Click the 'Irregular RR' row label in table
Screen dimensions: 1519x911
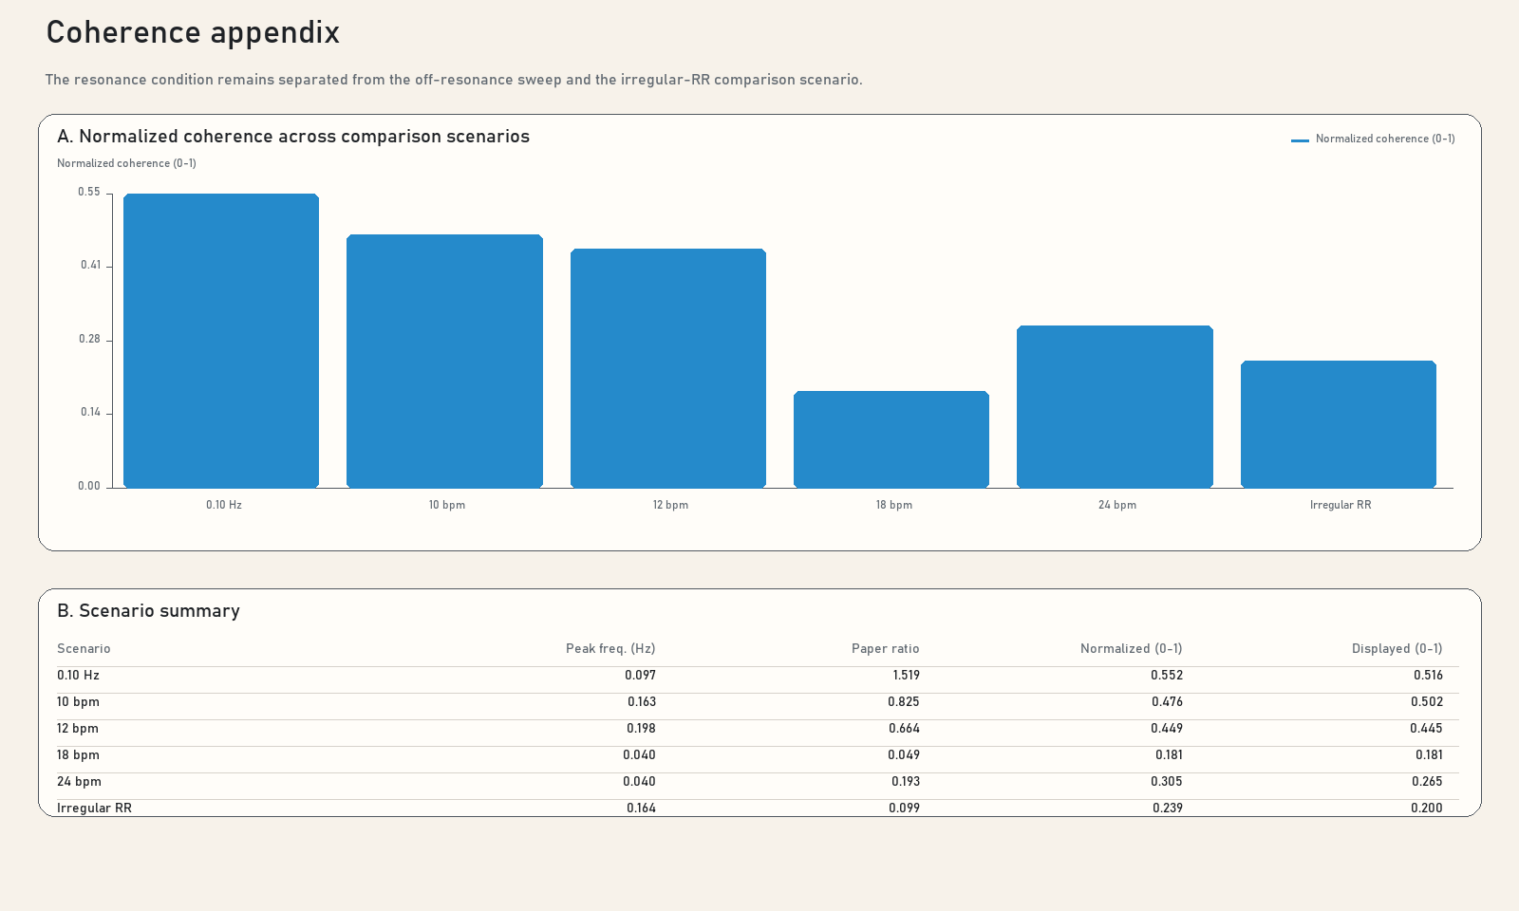[x=94, y=809]
